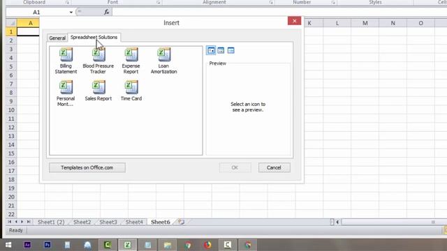Switch to List view button
This screenshot has width=447, height=251.
(221, 51)
